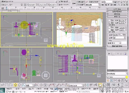Toggle the Selection Lock icon before X field
Screen dimensions: 129x93
pyautogui.click(x=22, y=5)
